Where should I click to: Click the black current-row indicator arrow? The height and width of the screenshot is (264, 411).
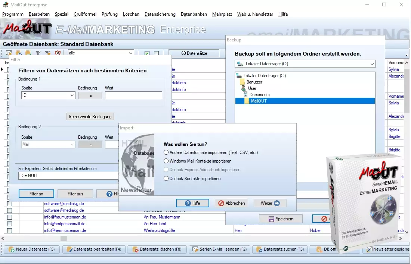coord(2,69)
